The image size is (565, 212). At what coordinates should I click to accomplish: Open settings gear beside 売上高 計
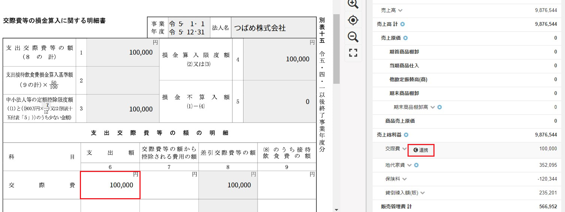point(403,24)
